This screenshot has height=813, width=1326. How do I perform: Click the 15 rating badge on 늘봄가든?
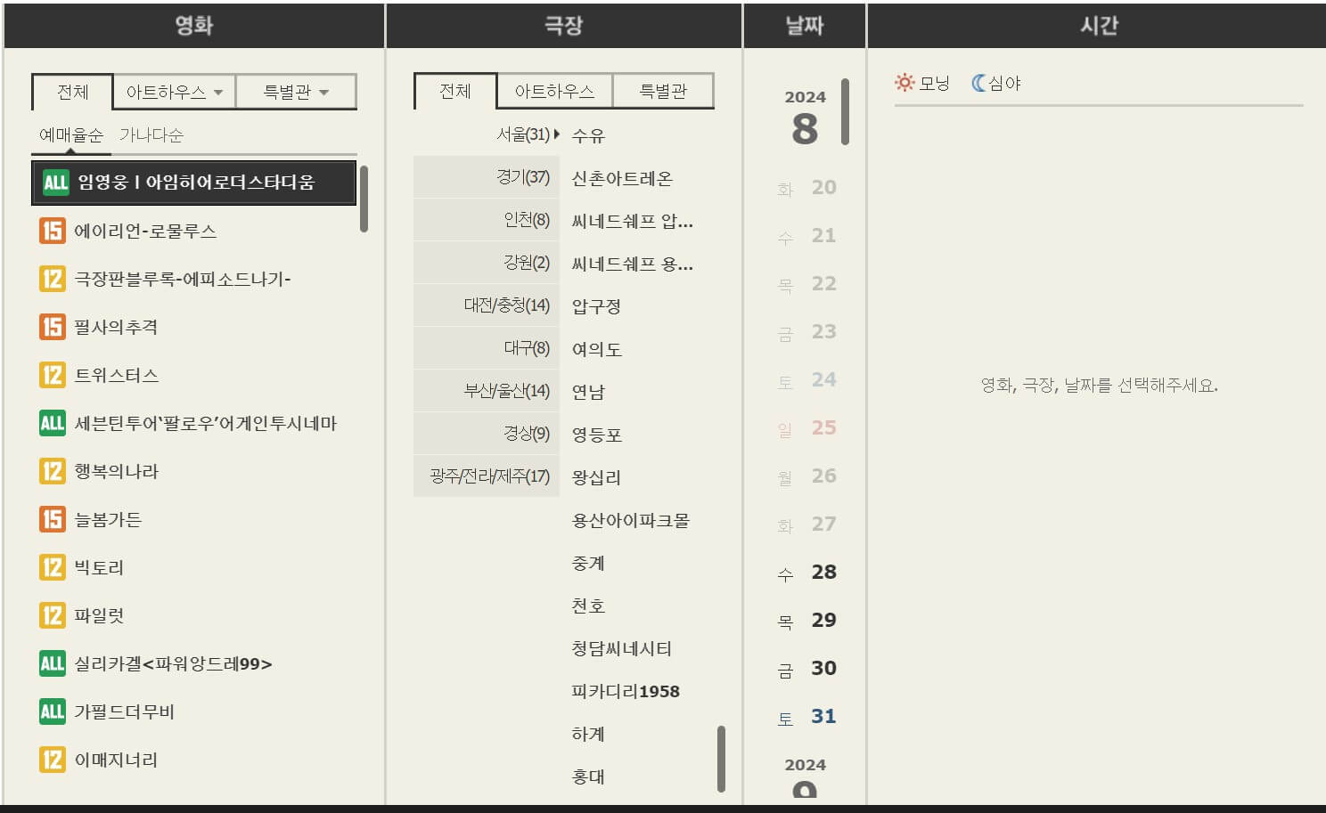point(52,519)
